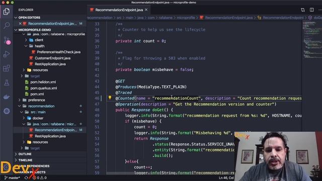Click the text "recommendationCount" on line 46

(x=177, y=99)
